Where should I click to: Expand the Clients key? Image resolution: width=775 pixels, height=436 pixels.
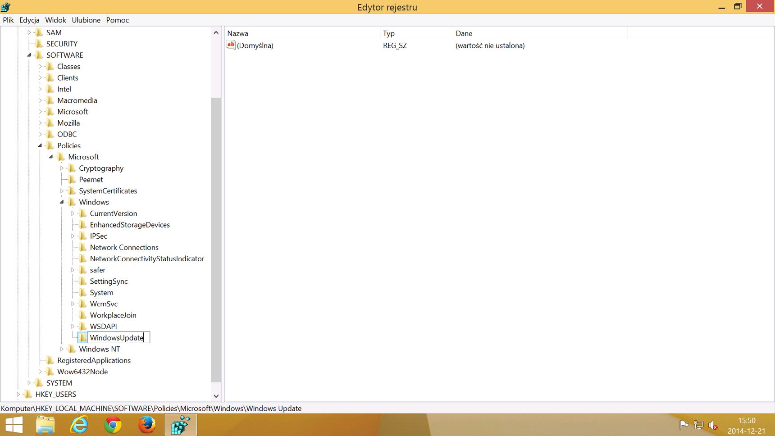40,77
